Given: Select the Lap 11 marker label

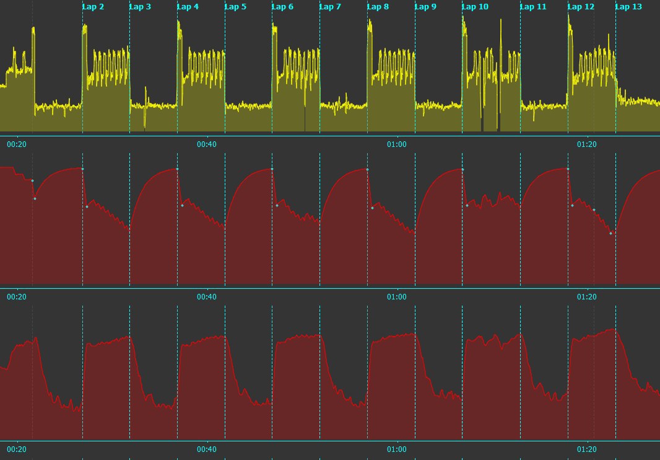Looking at the screenshot, I should click(x=533, y=7).
